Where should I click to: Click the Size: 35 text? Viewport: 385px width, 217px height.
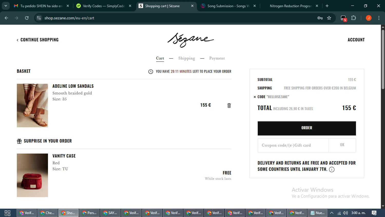(x=60, y=99)
